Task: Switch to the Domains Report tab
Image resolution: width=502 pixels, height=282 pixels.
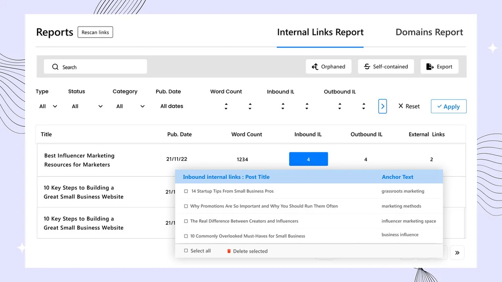Action: (429, 33)
